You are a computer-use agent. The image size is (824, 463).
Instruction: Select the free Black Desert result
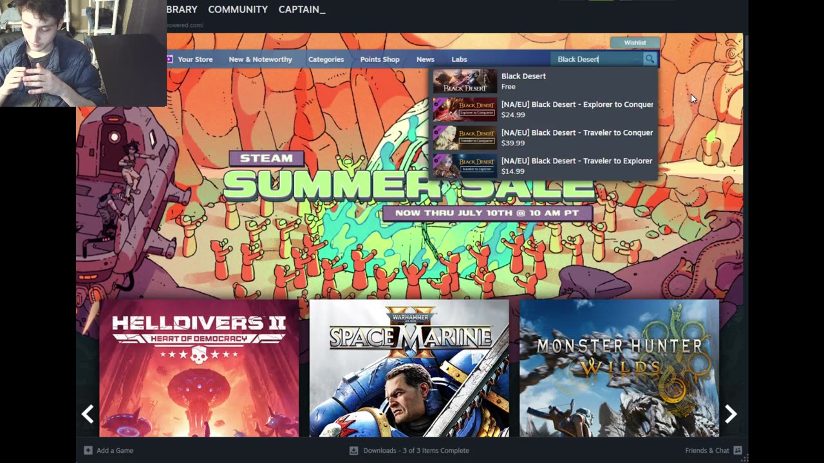tap(544, 81)
